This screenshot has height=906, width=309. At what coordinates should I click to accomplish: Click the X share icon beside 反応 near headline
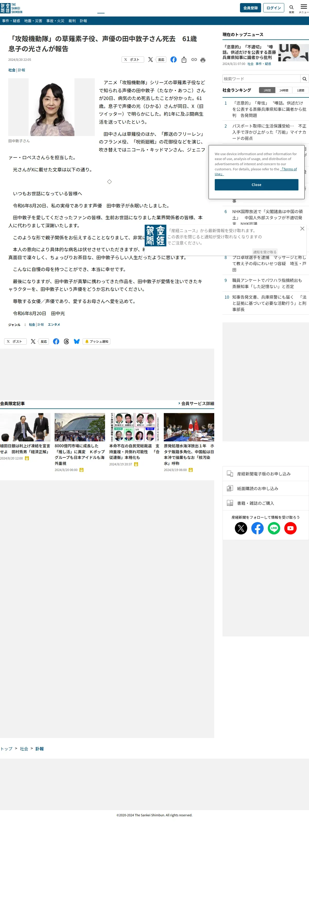coord(150,60)
